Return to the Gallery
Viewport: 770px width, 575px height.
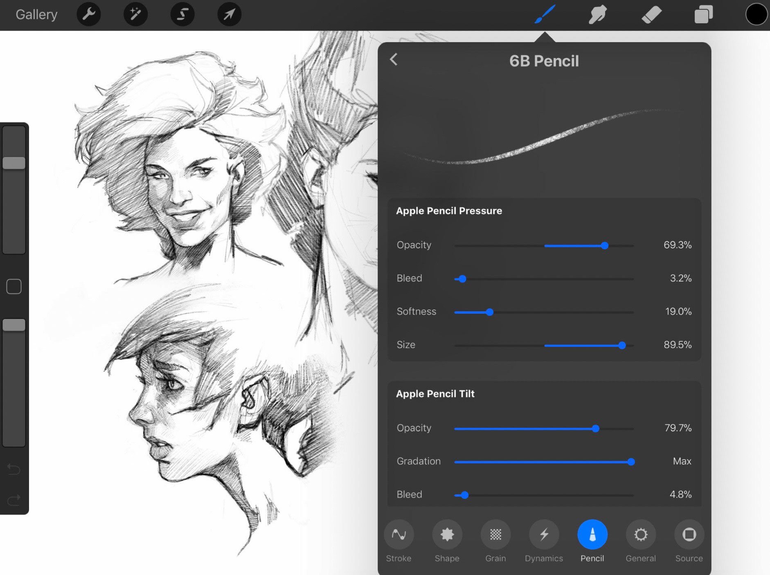coord(36,14)
